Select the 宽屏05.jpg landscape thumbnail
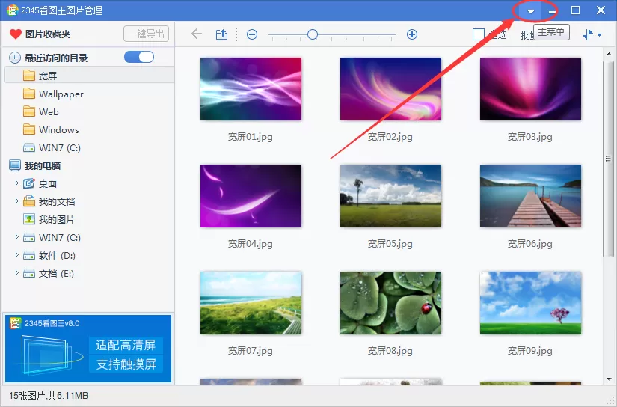 [390, 196]
